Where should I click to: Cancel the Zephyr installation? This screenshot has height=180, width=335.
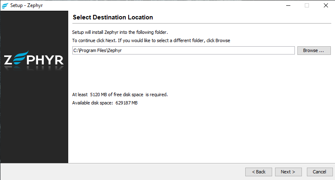pyautogui.click(x=319, y=172)
